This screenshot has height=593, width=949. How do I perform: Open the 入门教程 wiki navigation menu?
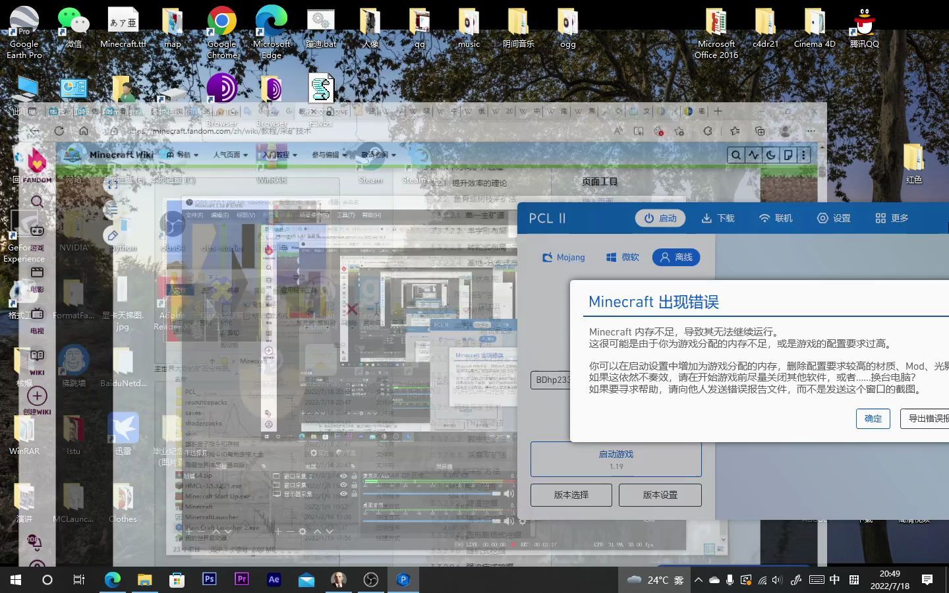(x=277, y=154)
